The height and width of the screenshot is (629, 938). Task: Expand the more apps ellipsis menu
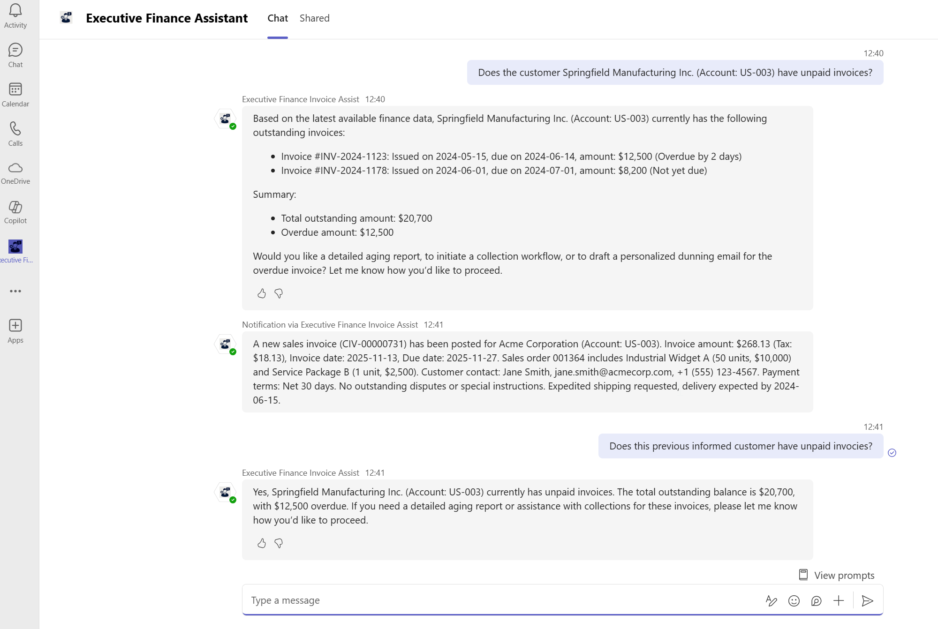pos(15,291)
